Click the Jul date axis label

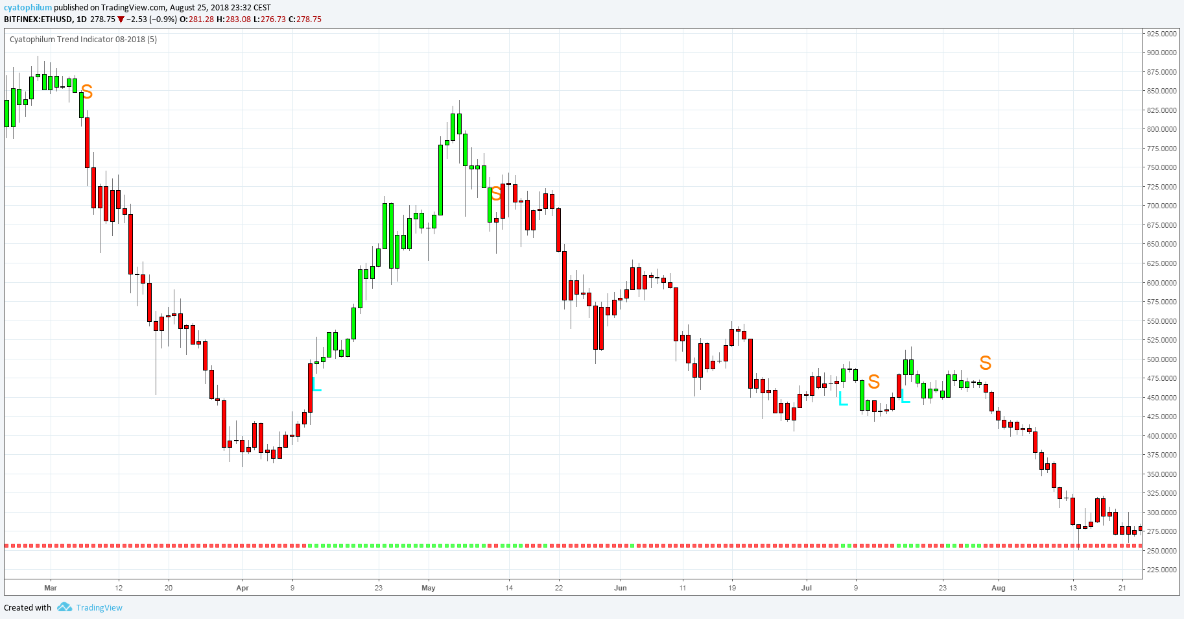point(807,588)
